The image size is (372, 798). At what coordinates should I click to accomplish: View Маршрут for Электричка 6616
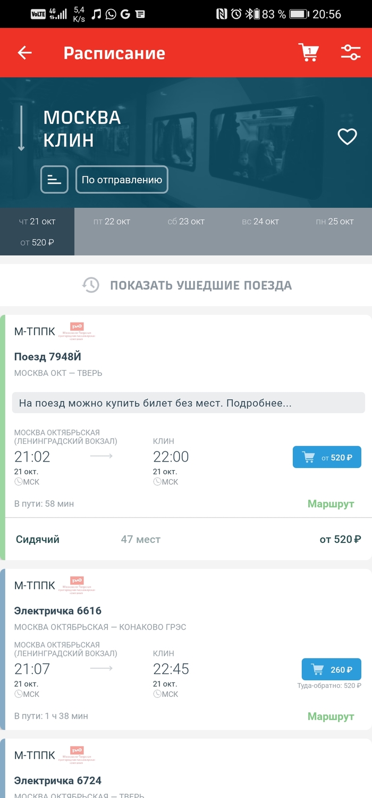(x=331, y=717)
